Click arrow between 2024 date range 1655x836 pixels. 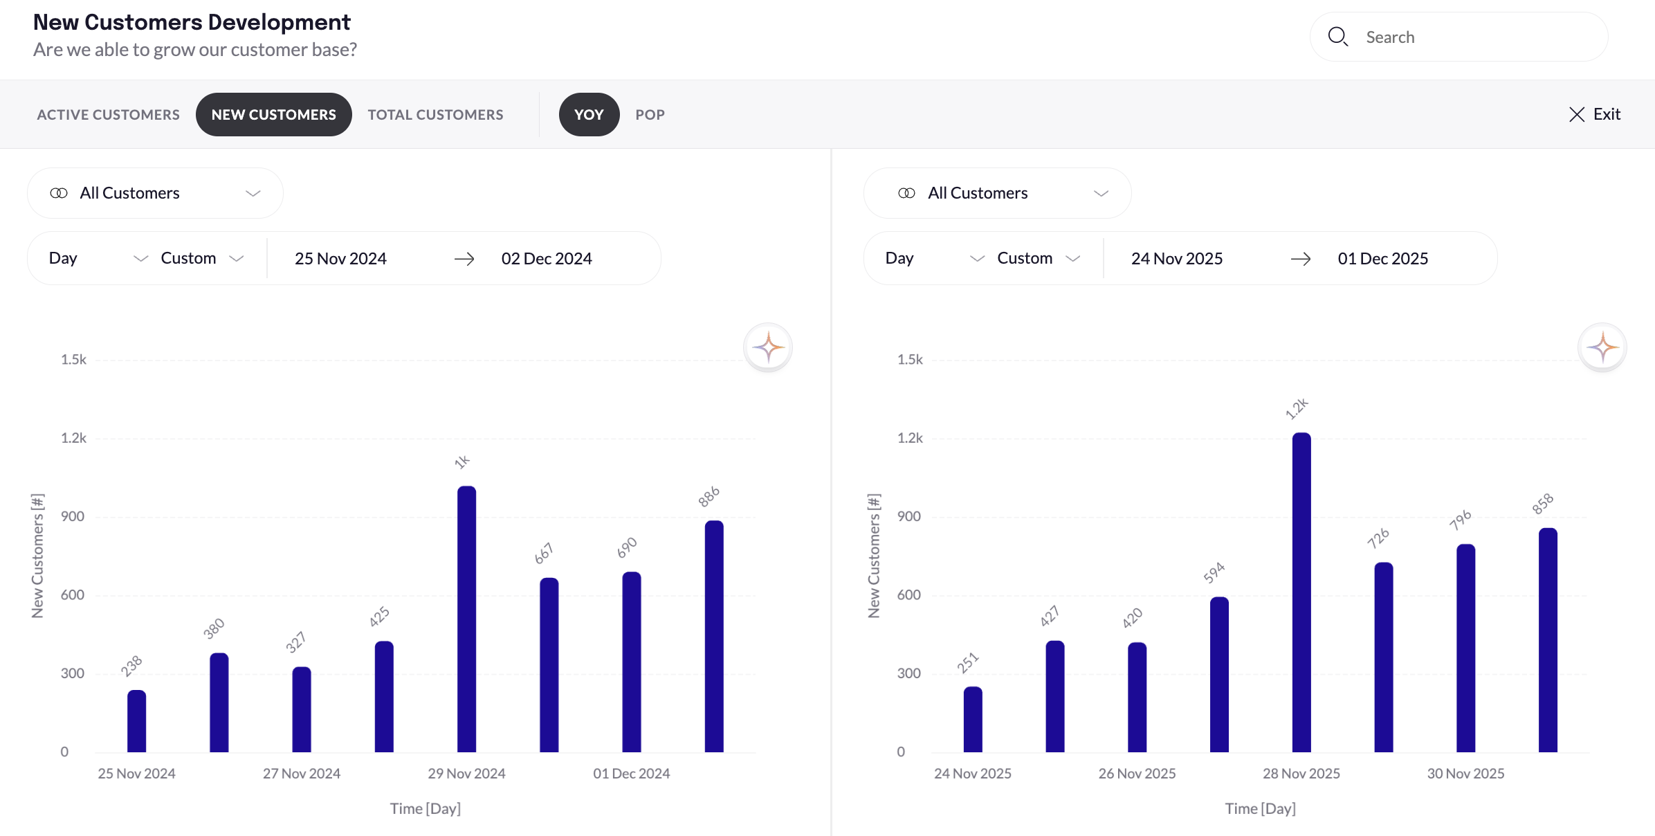pyautogui.click(x=464, y=259)
